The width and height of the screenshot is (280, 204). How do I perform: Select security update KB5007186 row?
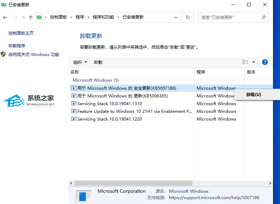tap(171, 88)
